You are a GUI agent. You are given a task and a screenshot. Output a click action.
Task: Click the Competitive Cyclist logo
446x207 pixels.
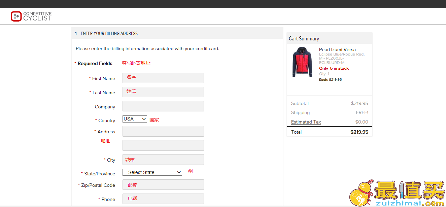(31, 16)
